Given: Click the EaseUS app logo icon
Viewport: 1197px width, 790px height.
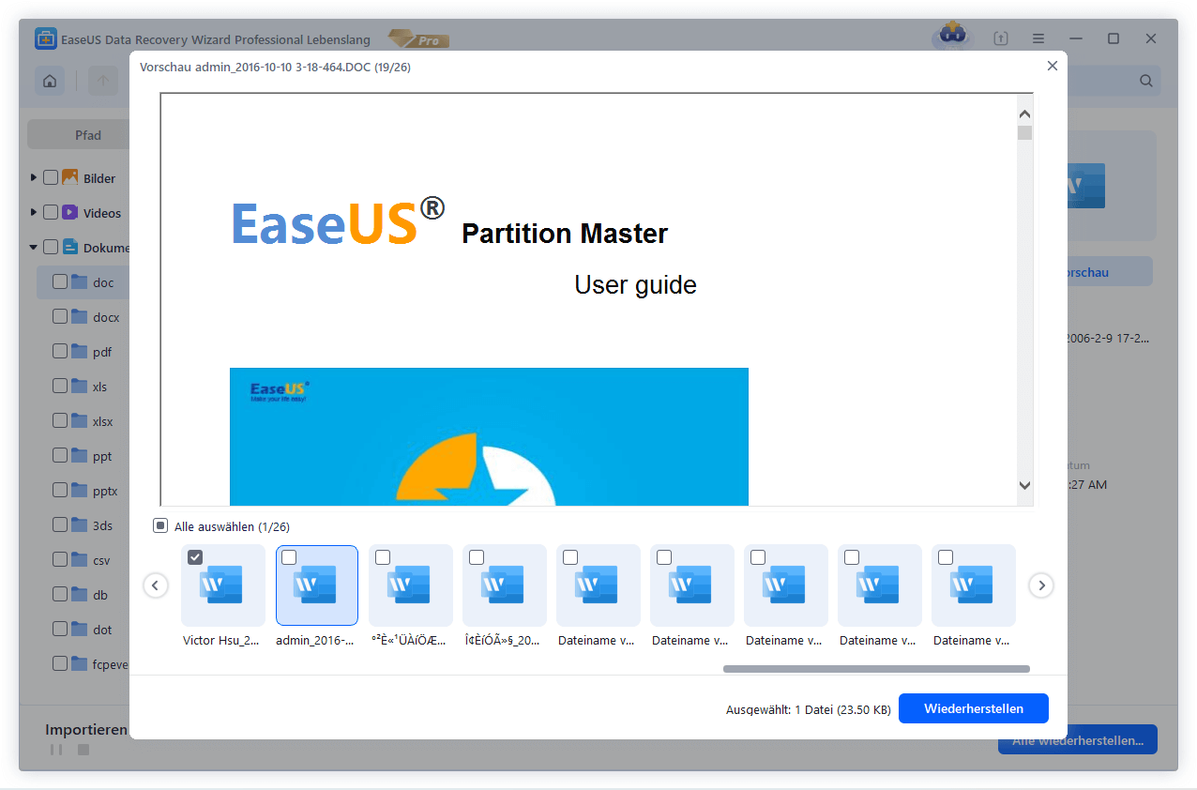Looking at the screenshot, I should click(x=45, y=38).
